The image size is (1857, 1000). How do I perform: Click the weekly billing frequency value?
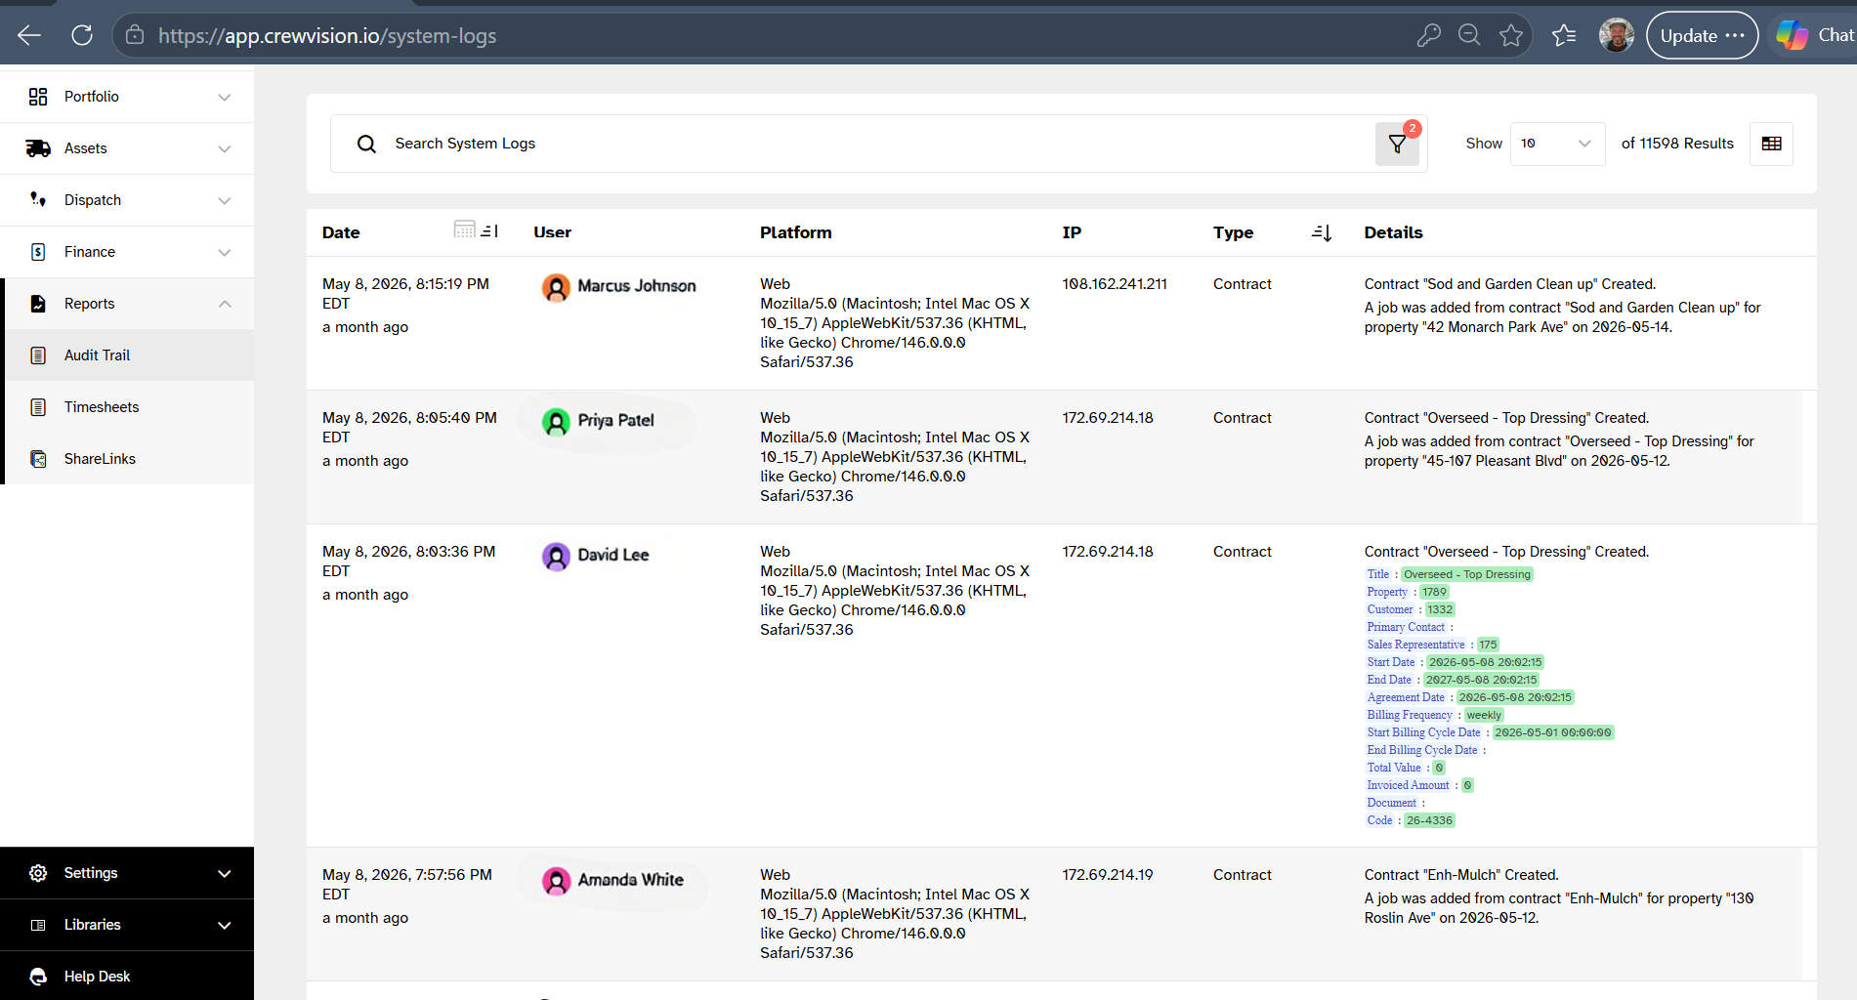1484,715
